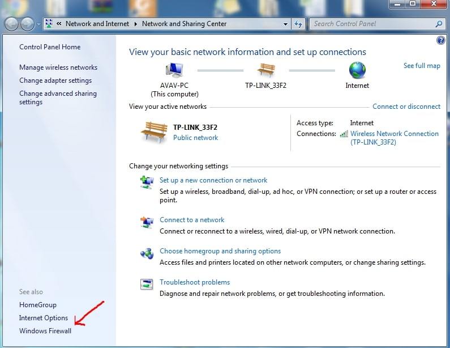
Task: Click the 'View your active networks' heading
Action: (168, 107)
